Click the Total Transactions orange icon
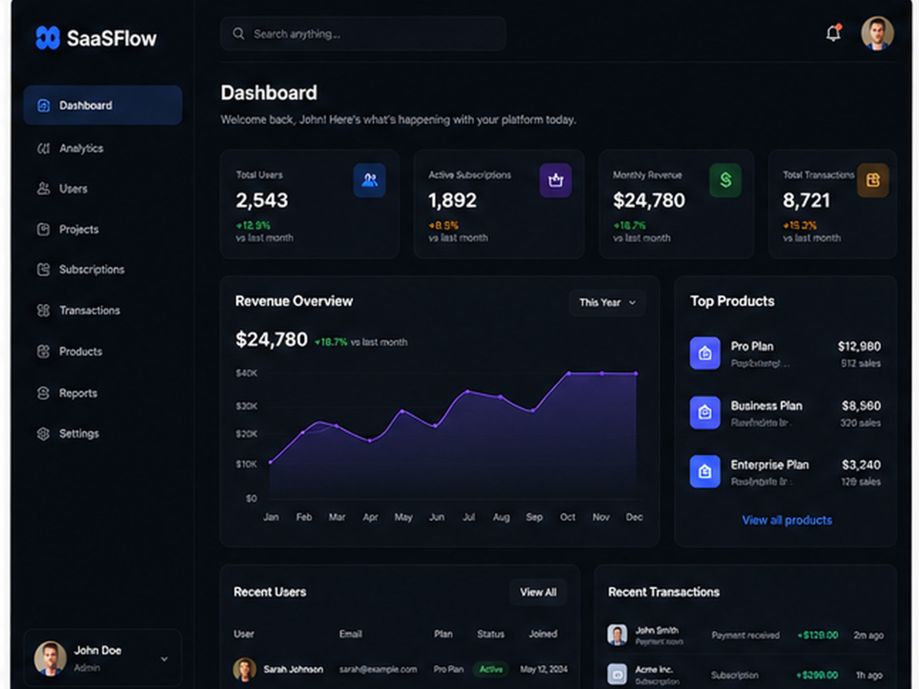919x689 pixels. [x=873, y=180]
